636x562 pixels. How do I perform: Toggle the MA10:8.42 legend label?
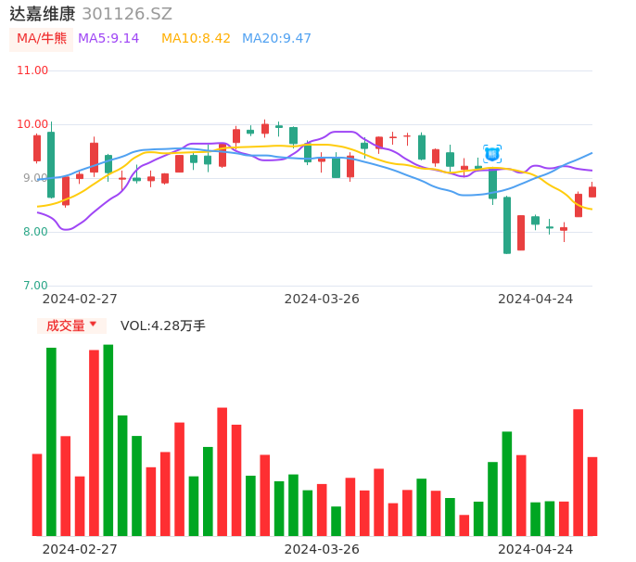tap(196, 39)
